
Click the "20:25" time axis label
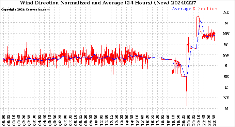point(184,120)
